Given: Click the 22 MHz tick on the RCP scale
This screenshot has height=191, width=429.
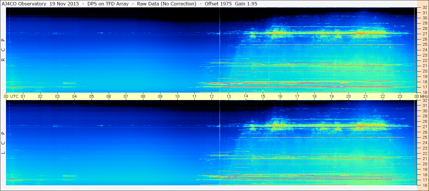Looking at the screenshot, I should (x=424, y=61).
